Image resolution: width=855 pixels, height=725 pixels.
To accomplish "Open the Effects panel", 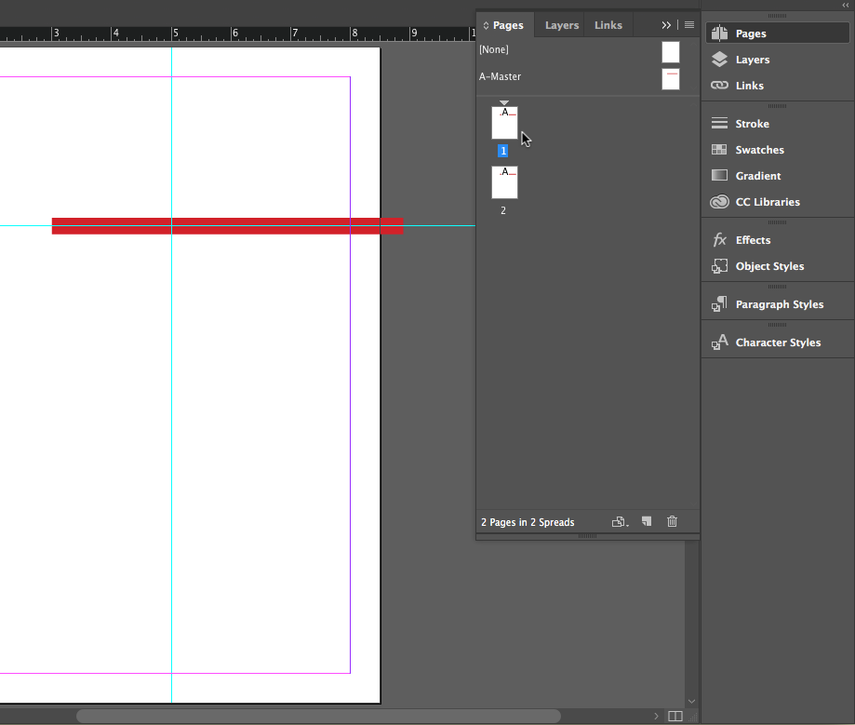I will pyautogui.click(x=753, y=240).
